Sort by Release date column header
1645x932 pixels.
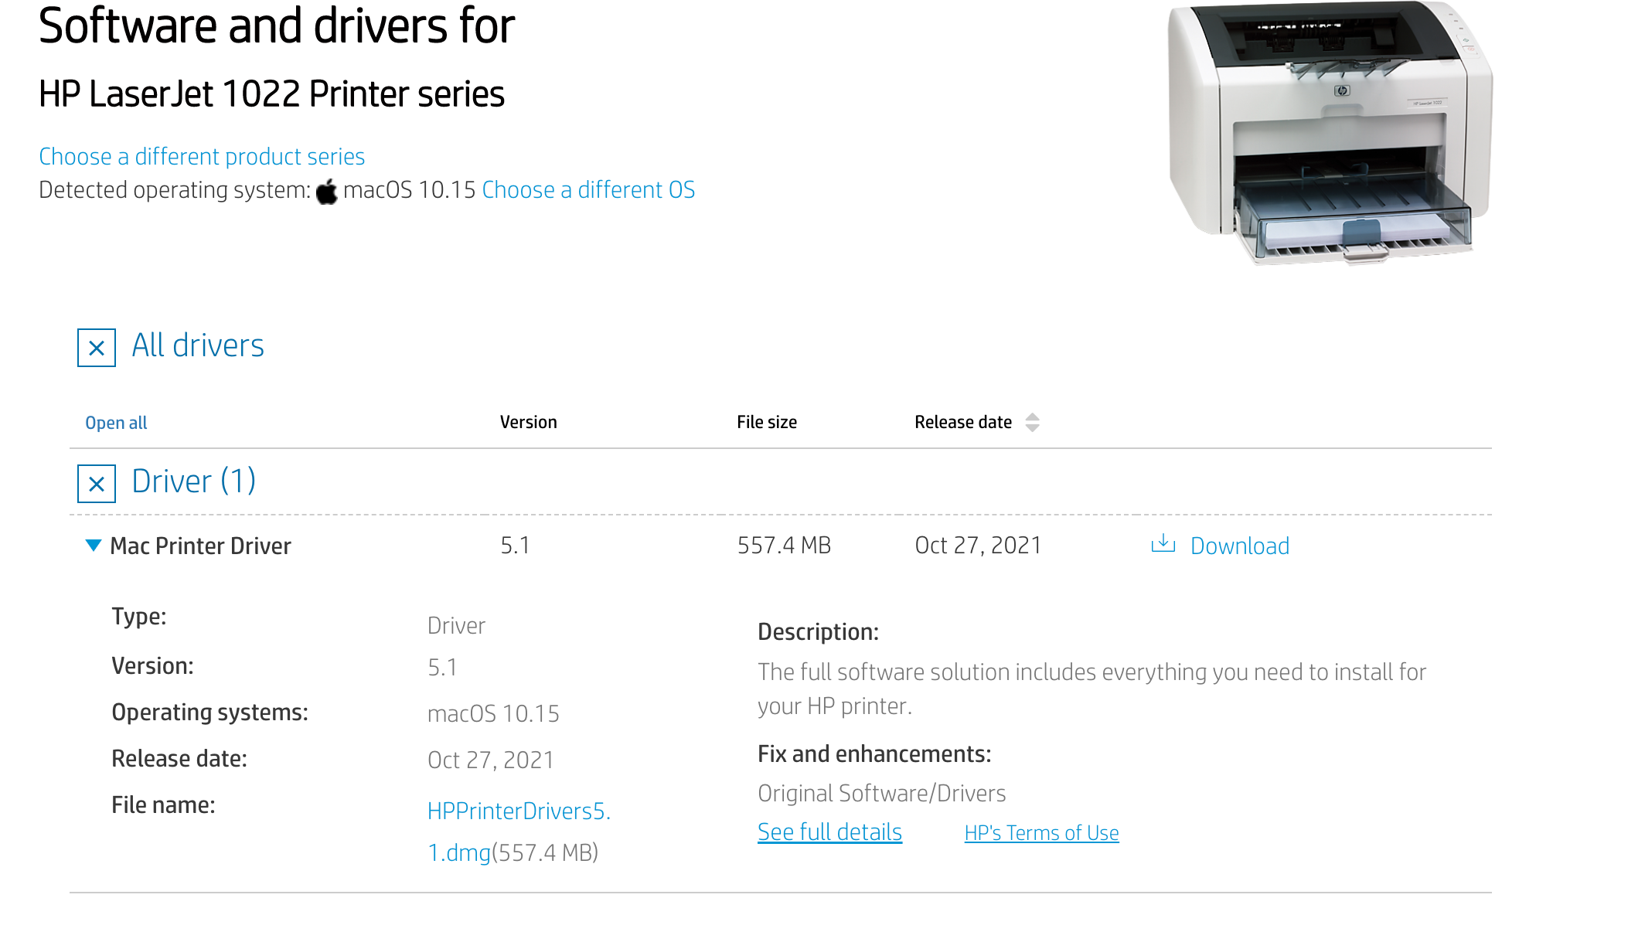[x=963, y=422]
